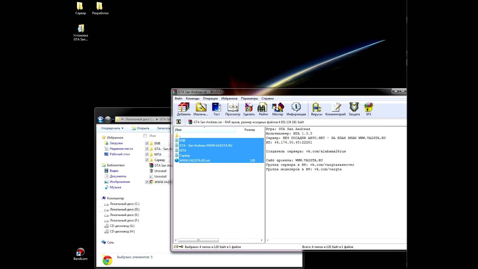Expand the '«' breadcrumb chevron in Explorer address bar
Screen dimensions: 478x269
(x=122, y=120)
